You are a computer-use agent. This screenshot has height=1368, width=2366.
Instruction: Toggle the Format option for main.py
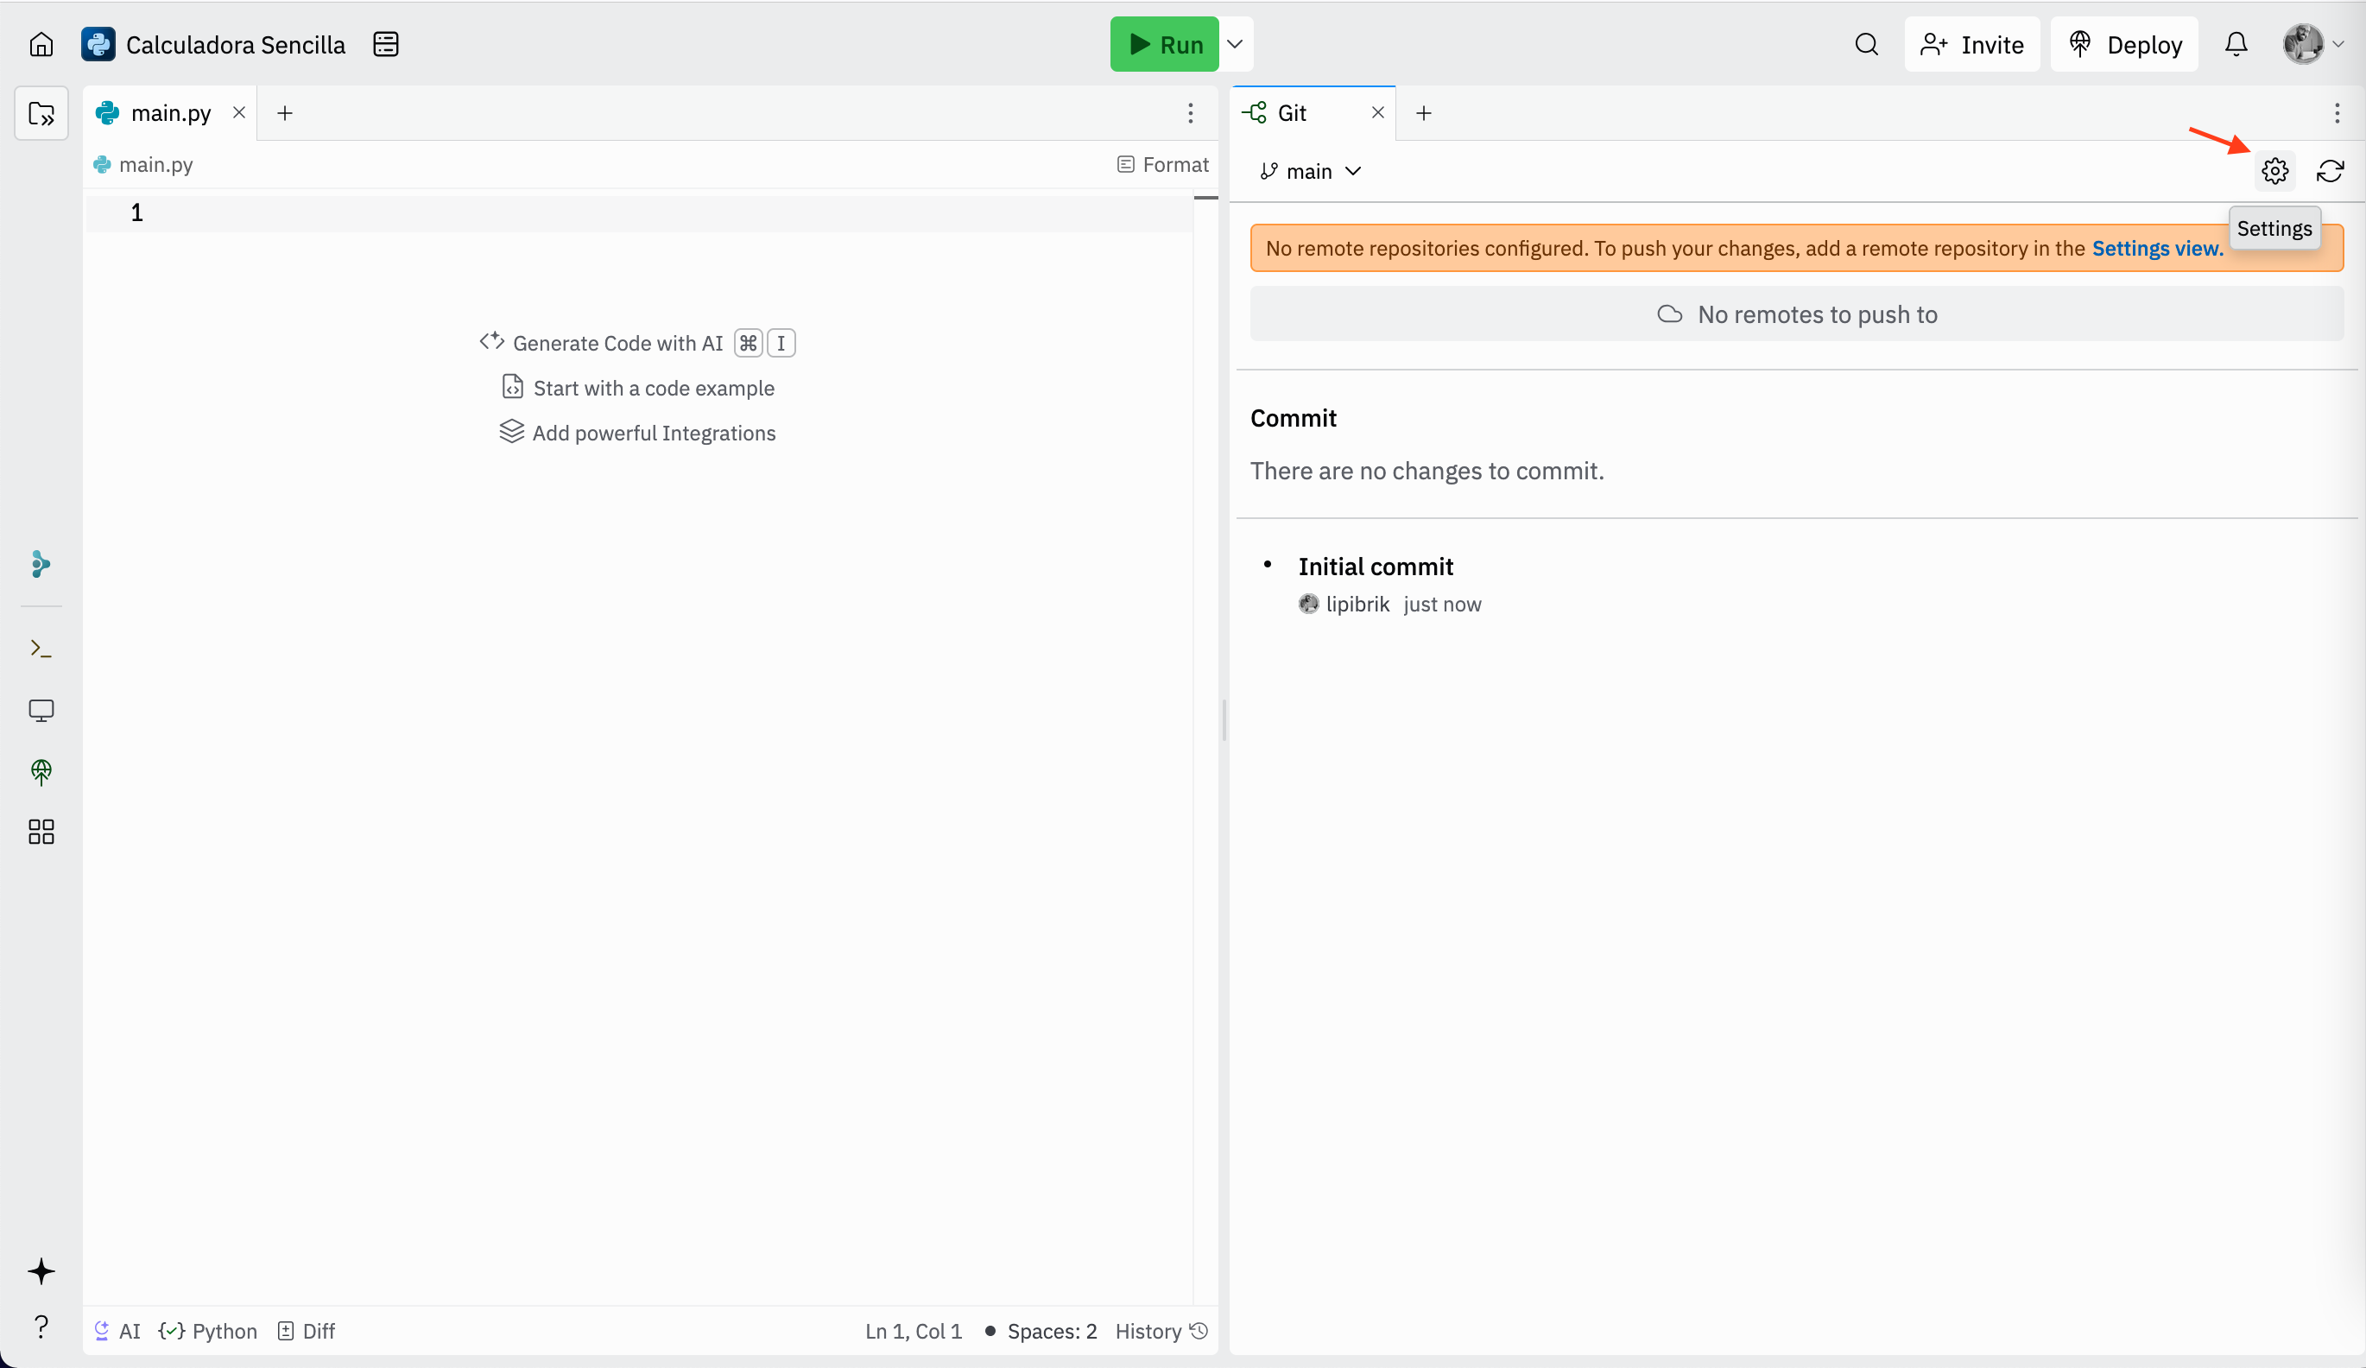click(1162, 164)
